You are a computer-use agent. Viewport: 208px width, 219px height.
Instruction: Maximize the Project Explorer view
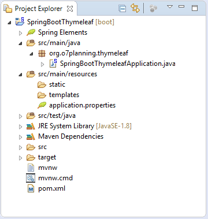[x=195, y=8]
